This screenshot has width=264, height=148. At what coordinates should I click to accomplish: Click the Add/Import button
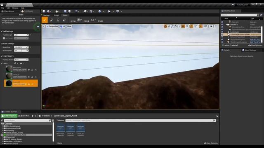point(9,116)
